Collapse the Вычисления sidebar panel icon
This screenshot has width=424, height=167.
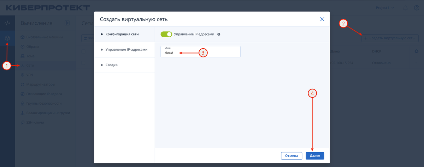click(x=67, y=23)
